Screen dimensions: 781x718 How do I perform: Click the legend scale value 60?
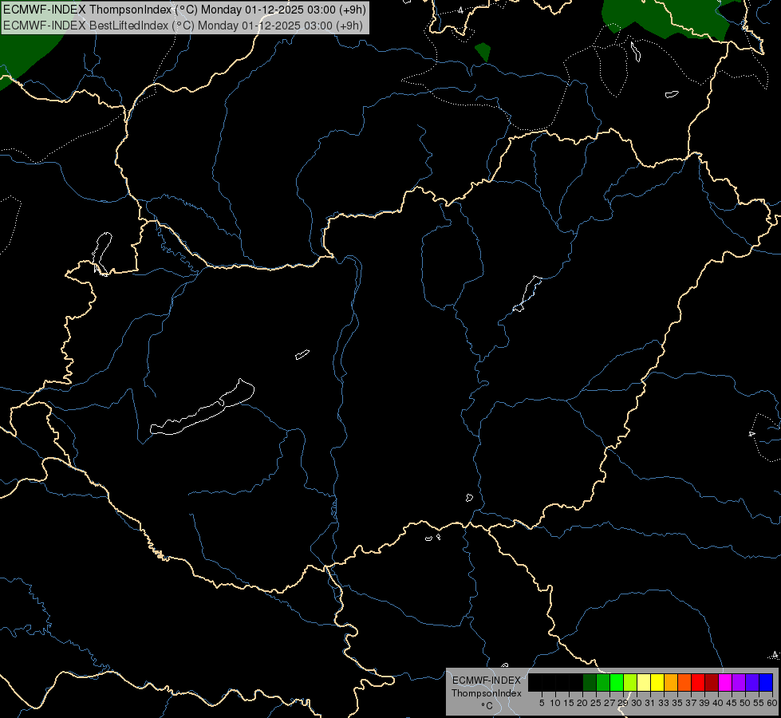pos(772,703)
